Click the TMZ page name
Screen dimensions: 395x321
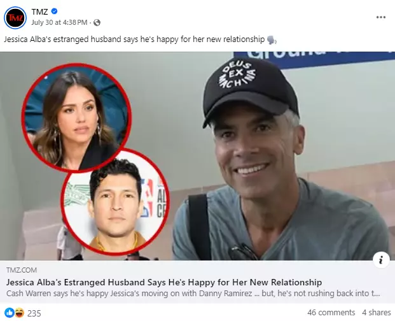[x=39, y=11]
